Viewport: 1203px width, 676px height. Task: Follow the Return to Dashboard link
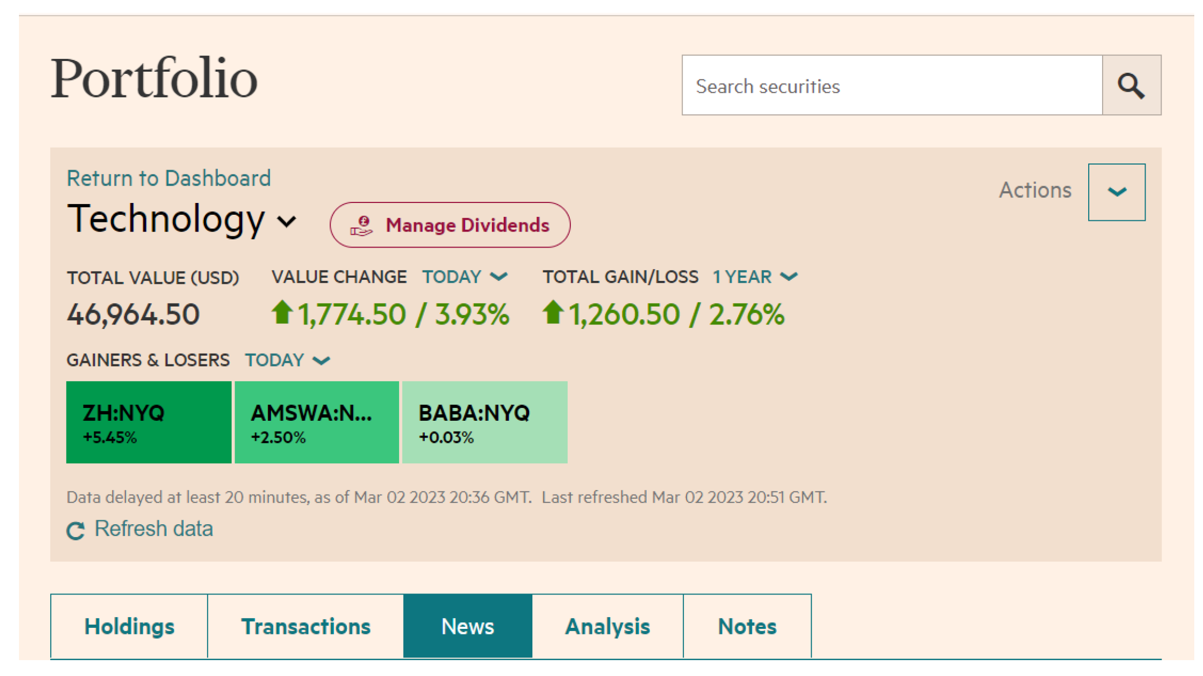[169, 178]
